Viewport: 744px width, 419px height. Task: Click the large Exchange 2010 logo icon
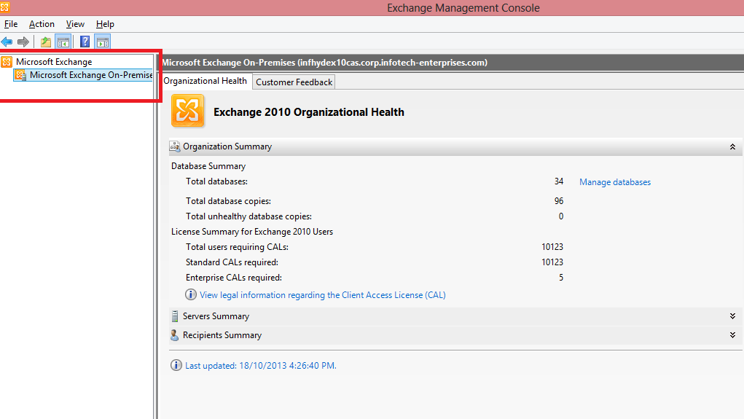(188, 111)
